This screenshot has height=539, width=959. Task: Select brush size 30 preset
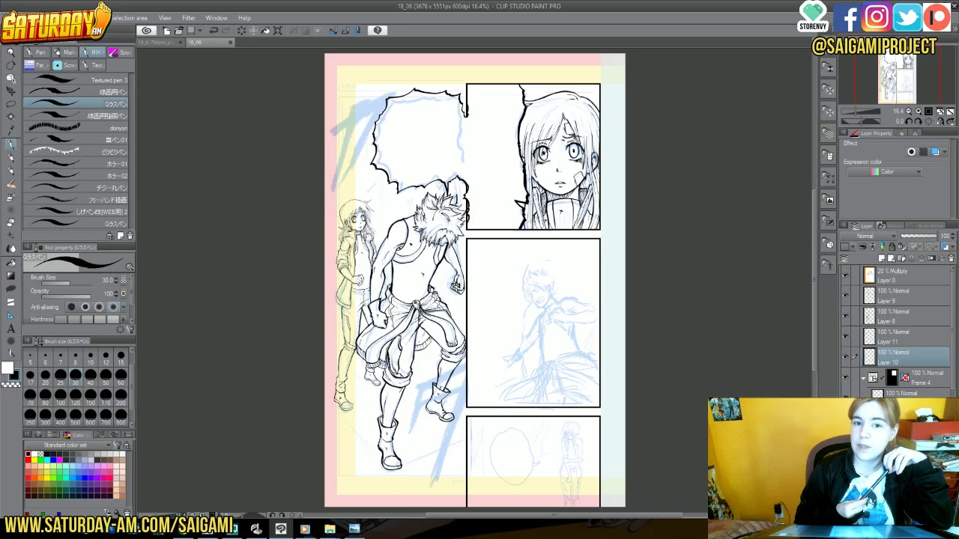[75, 376]
